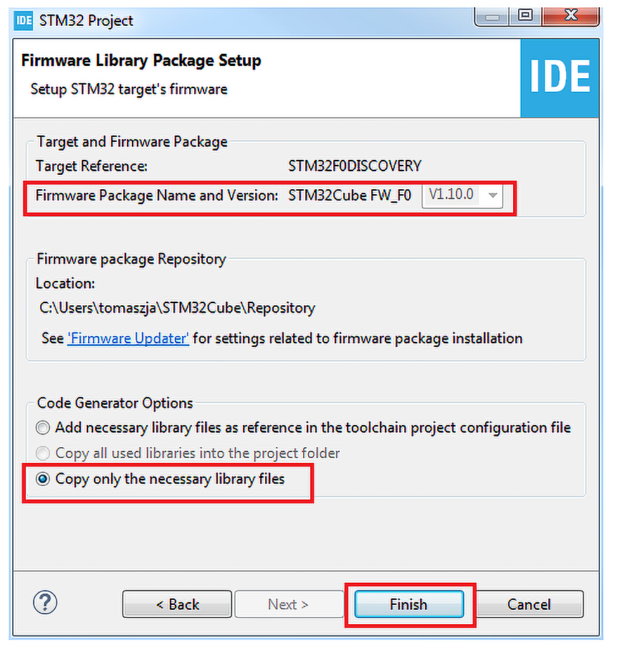Click the Finish button

coord(408,604)
